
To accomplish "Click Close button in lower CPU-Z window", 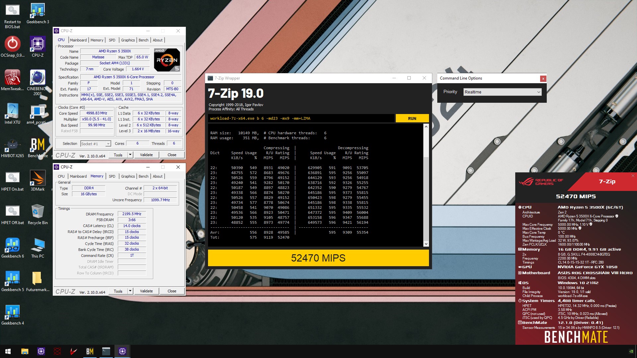I will click(x=172, y=291).
